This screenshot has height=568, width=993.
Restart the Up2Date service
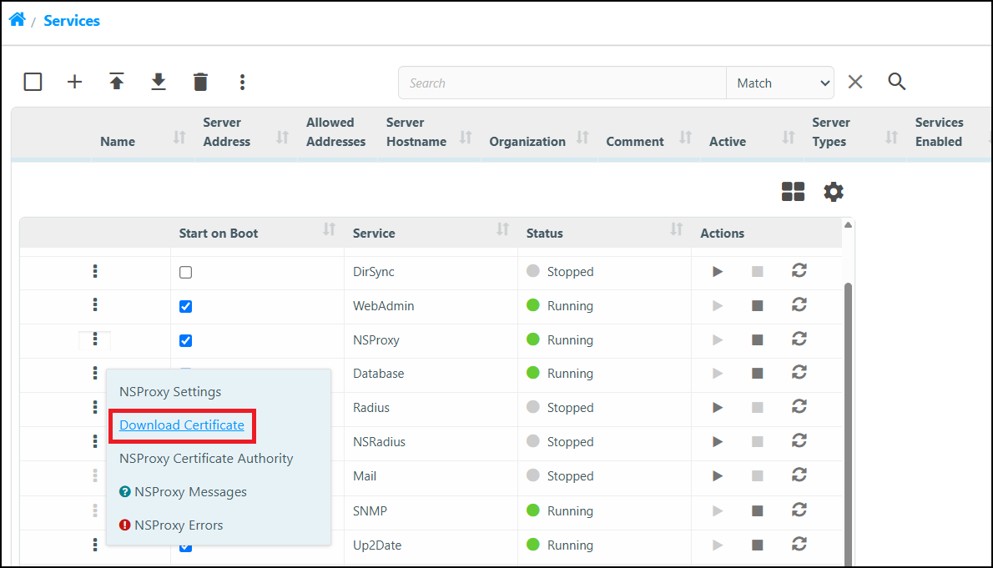[x=799, y=544]
